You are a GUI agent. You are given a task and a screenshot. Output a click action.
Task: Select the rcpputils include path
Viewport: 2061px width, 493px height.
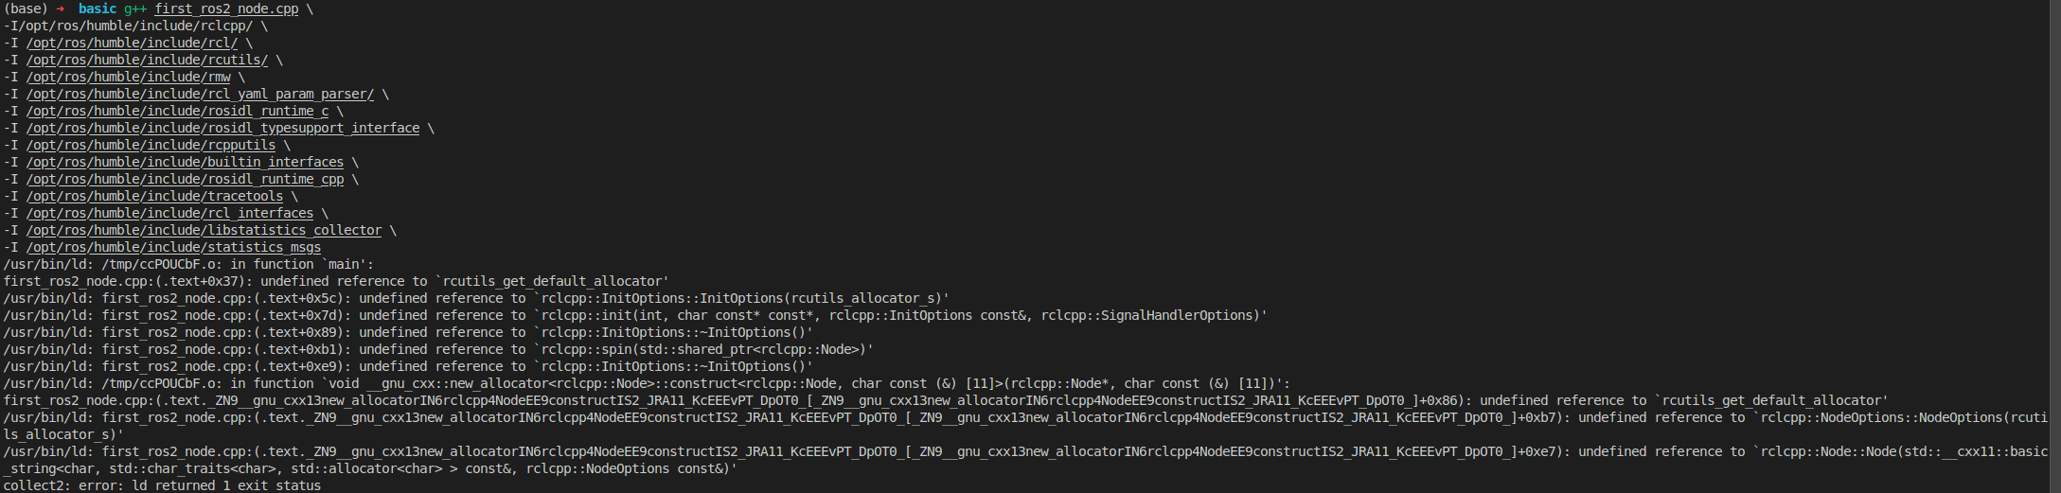tap(151, 145)
